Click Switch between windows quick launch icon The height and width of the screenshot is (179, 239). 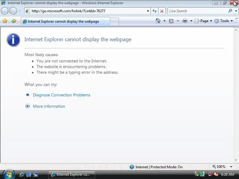tap(36, 175)
